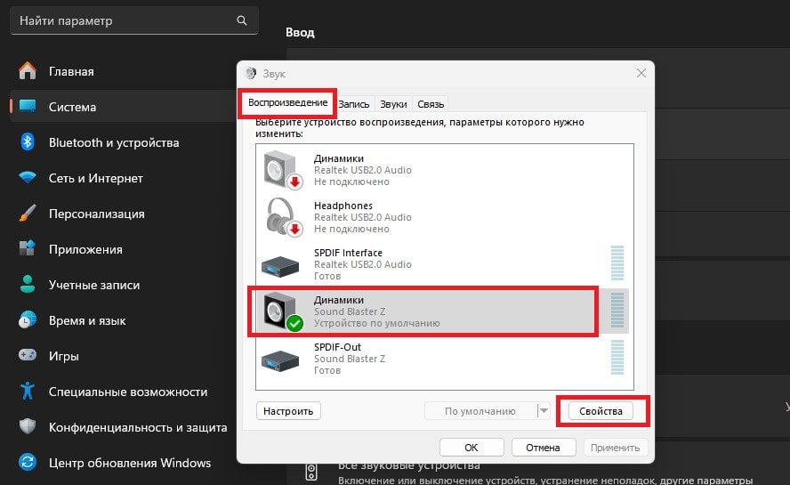
Task: Click the Учетные записи person icon
Action: [28, 285]
